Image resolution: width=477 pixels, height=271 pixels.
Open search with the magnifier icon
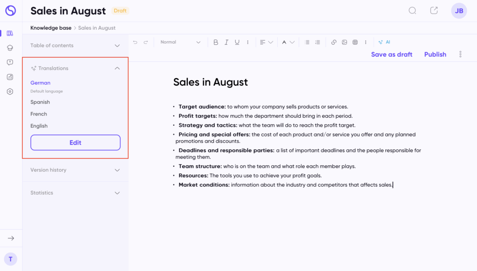click(412, 11)
